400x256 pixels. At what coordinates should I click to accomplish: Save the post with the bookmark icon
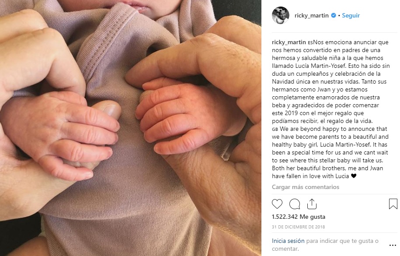[x=393, y=204]
